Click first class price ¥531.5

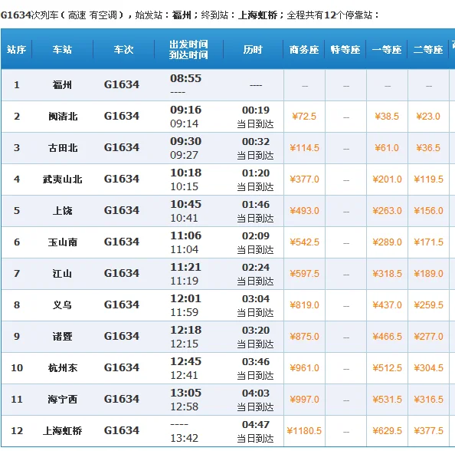387,399
